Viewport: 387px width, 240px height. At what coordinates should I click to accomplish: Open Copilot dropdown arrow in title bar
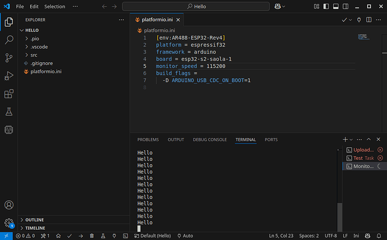click(284, 6)
